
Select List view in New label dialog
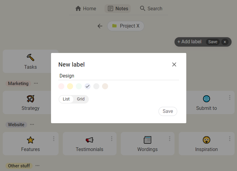pos(66,99)
